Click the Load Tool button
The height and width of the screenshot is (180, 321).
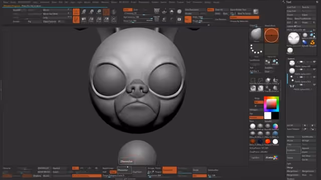(294, 7)
